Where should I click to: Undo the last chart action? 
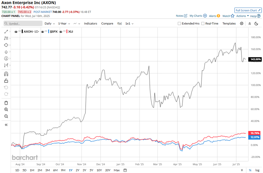coord(6,87)
